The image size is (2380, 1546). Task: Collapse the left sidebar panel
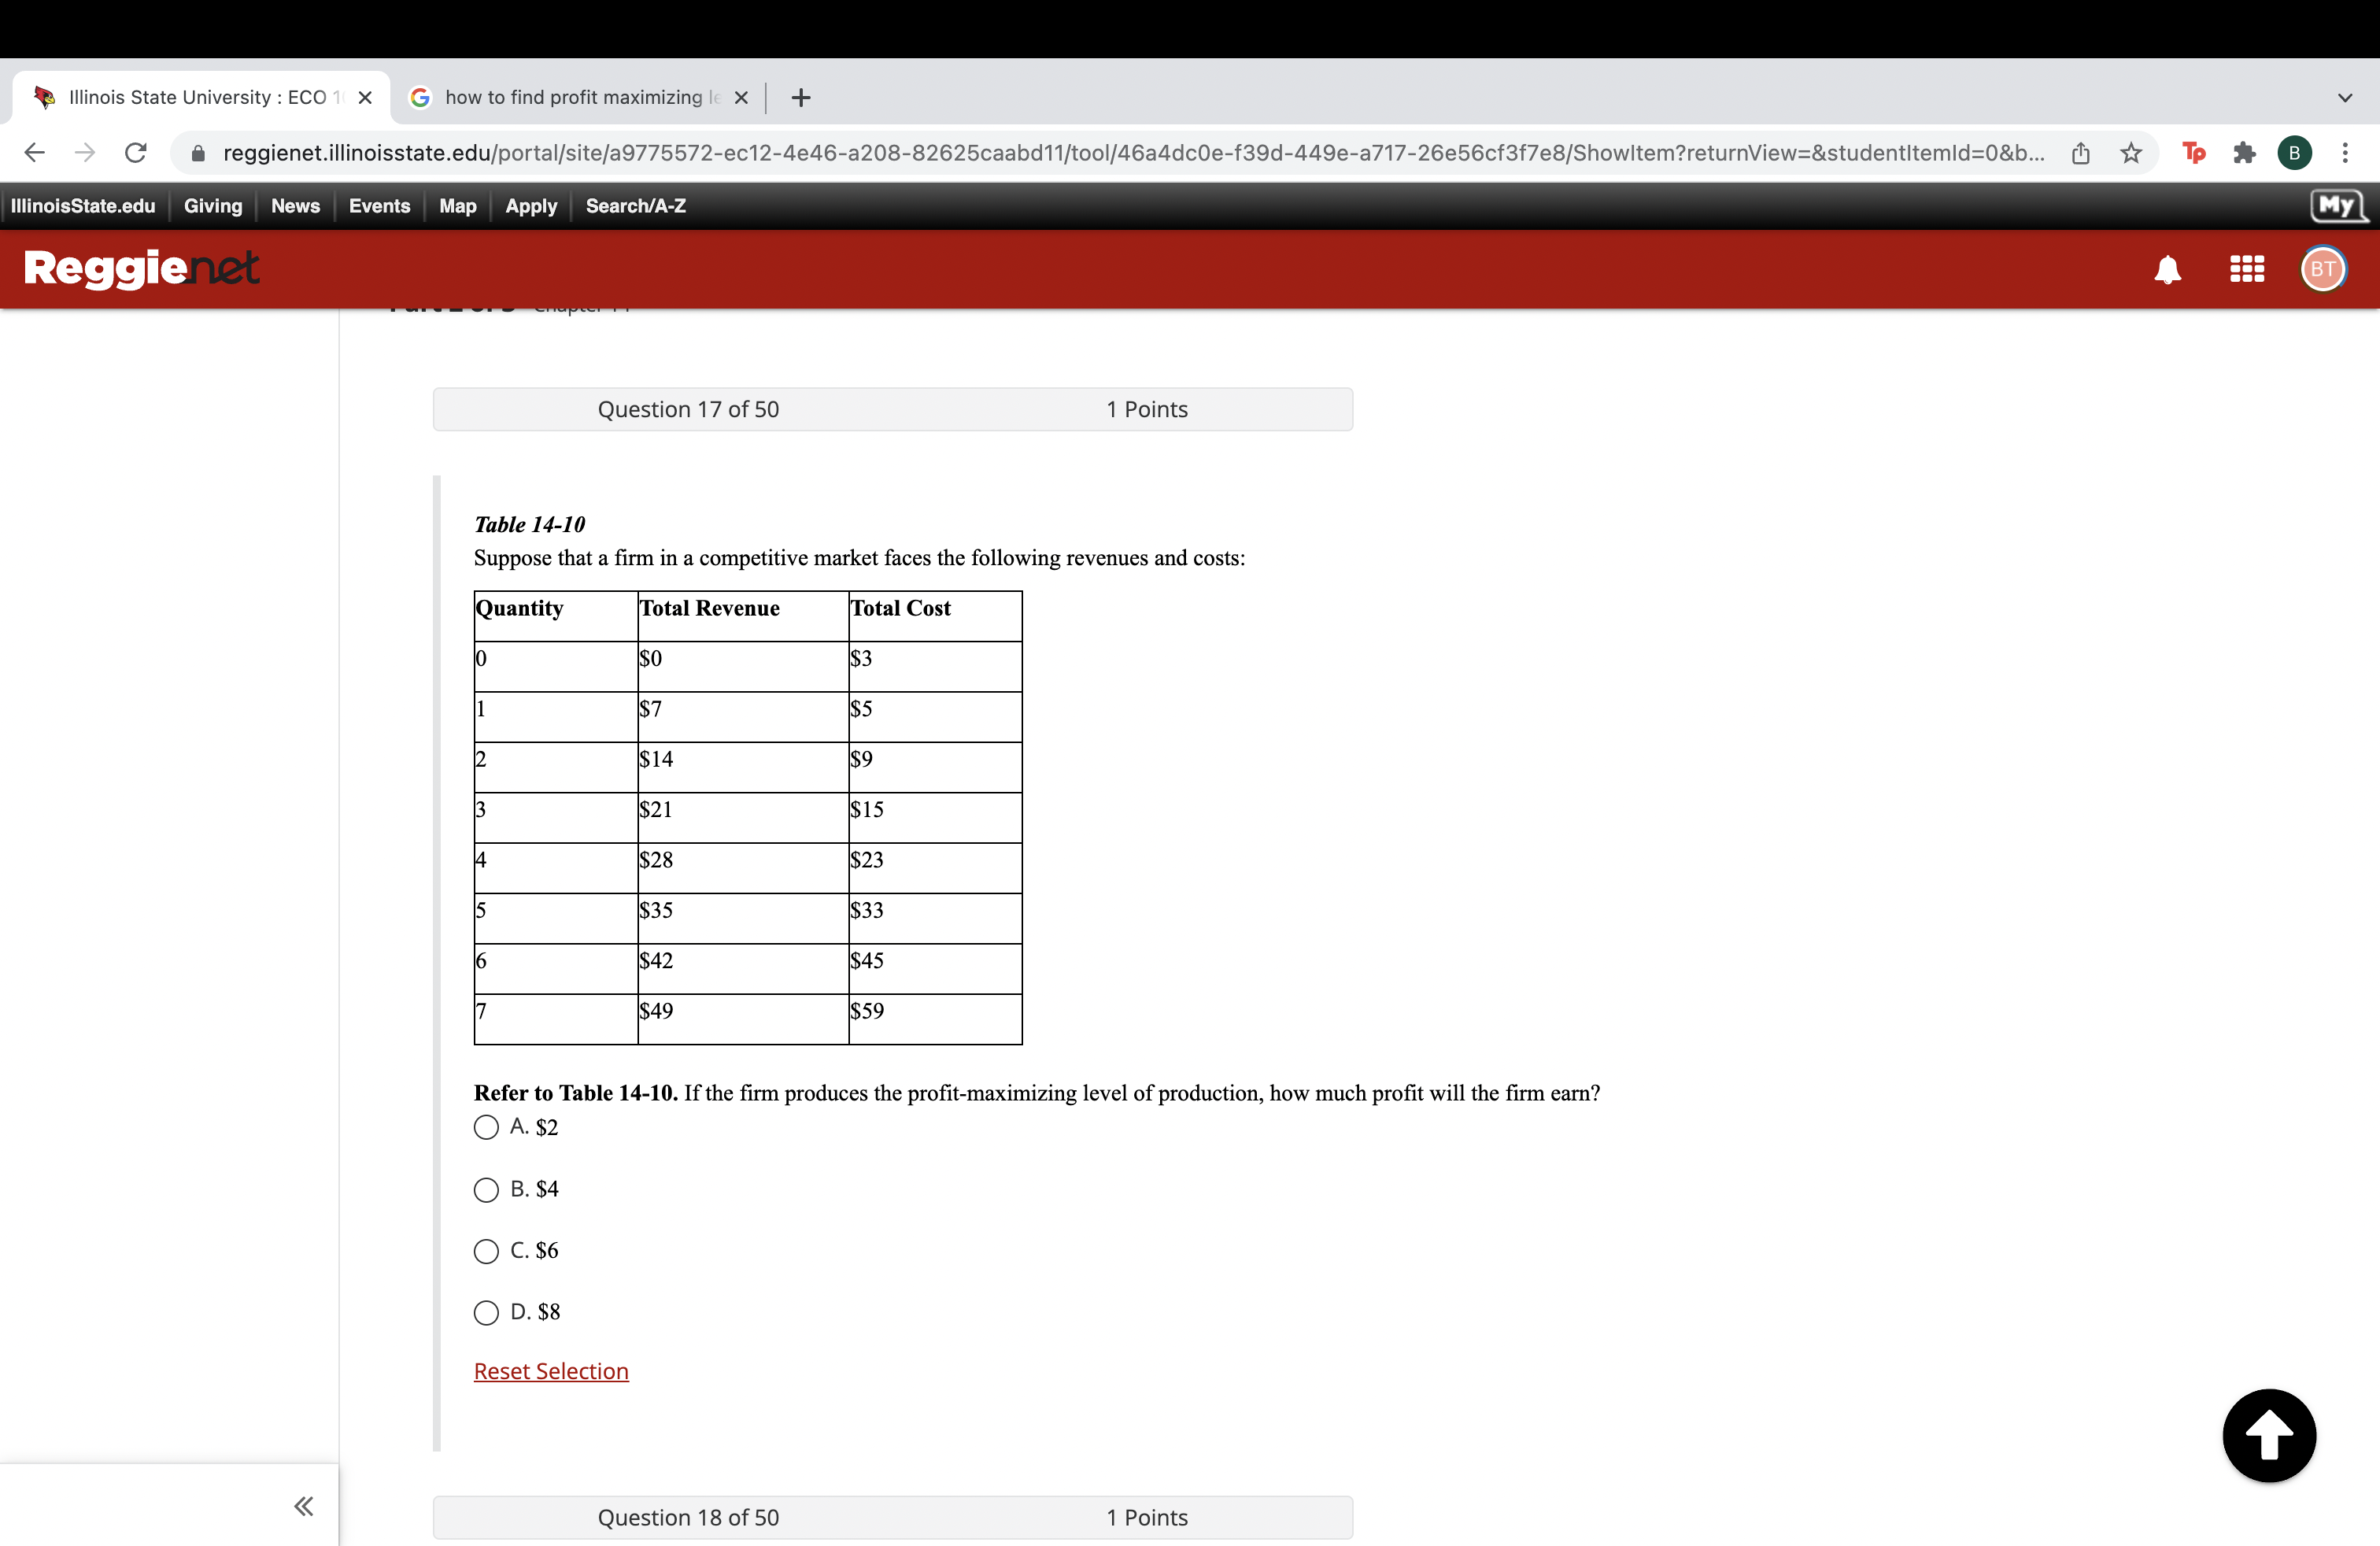coord(303,1505)
